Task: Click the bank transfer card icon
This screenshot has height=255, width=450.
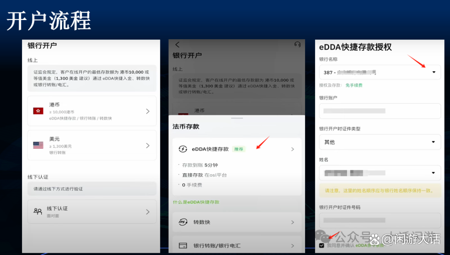Action: [183, 245]
